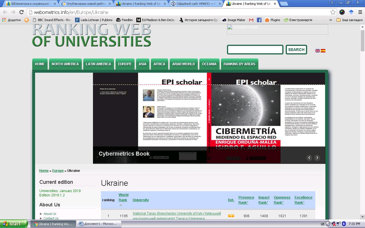Sort by Impact Rank column
365x228 pixels.
tap(264, 200)
